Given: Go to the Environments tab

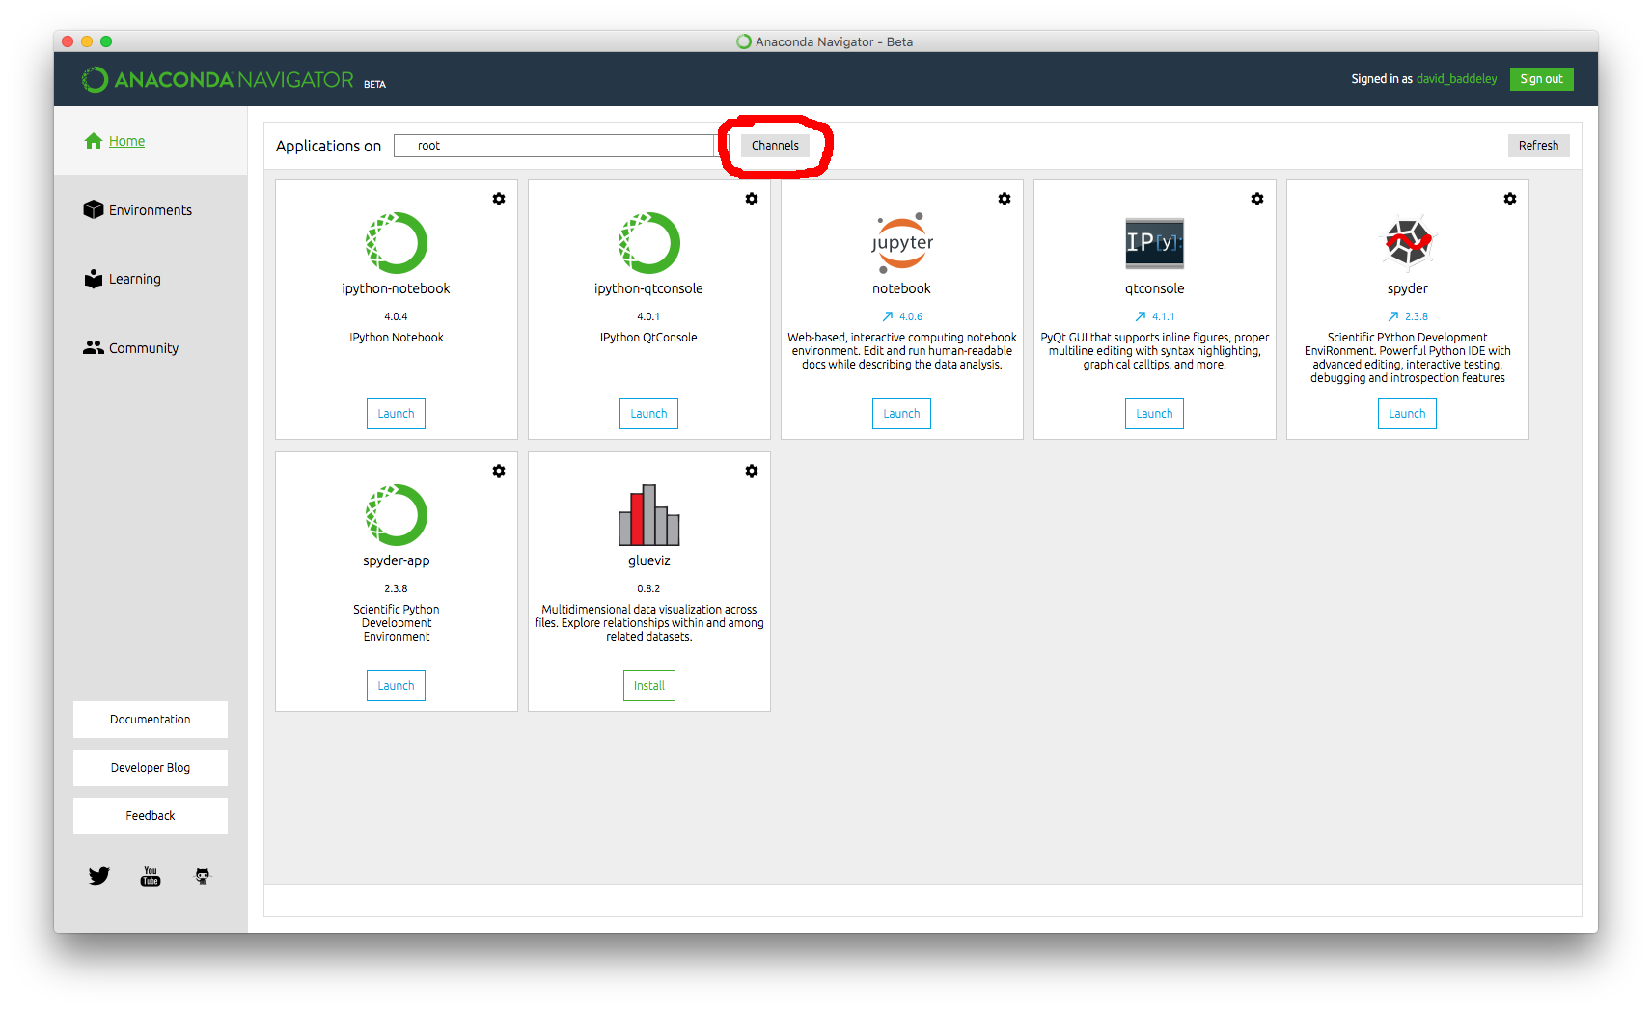Looking at the screenshot, I should click(150, 210).
